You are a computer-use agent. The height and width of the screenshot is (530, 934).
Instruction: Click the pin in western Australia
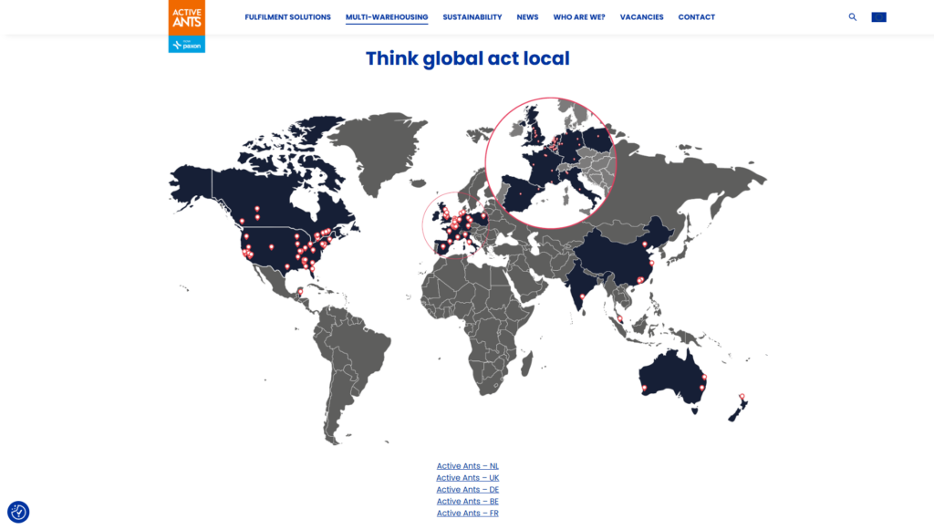point(645,388)
